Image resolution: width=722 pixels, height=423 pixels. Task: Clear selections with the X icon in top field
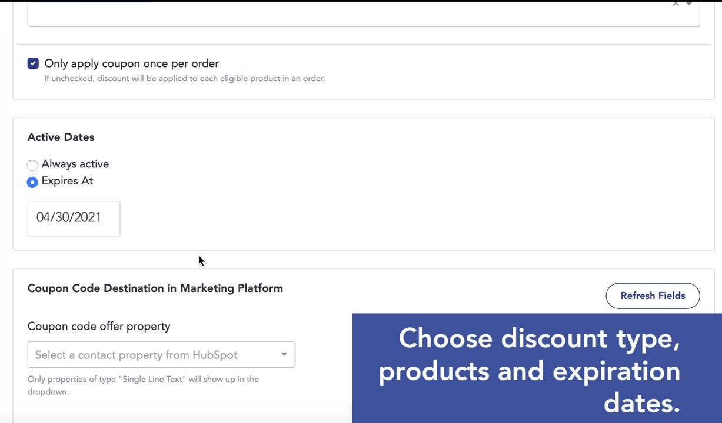(x=676, y=4)
